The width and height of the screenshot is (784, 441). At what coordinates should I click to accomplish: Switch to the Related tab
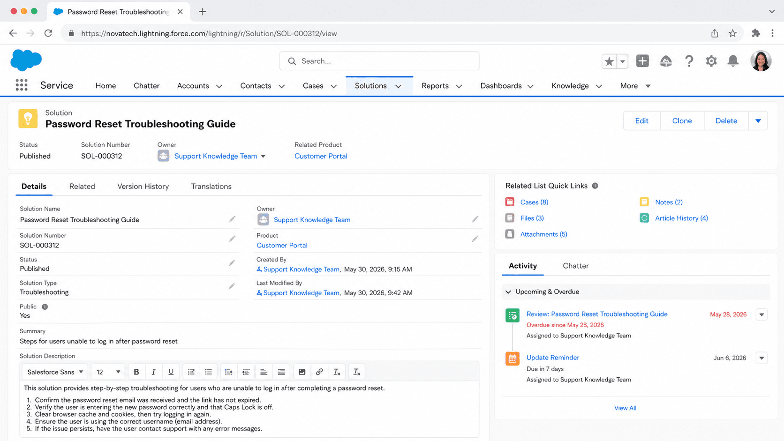coord(82,187)
